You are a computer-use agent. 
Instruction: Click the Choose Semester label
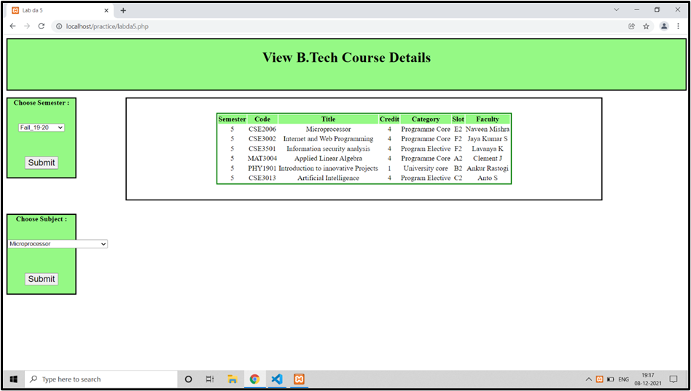click(x=42, y=103)
